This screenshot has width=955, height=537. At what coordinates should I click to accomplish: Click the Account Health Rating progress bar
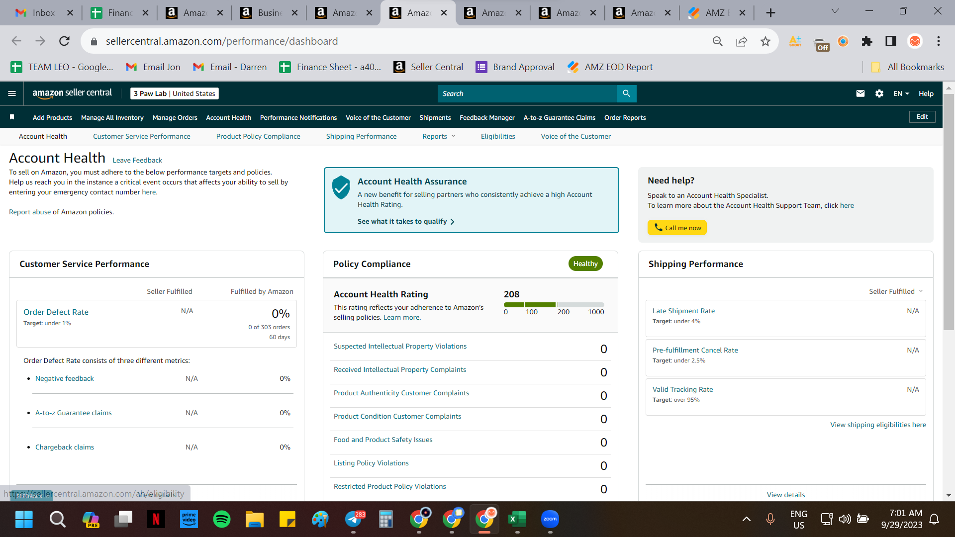point(554,304)
